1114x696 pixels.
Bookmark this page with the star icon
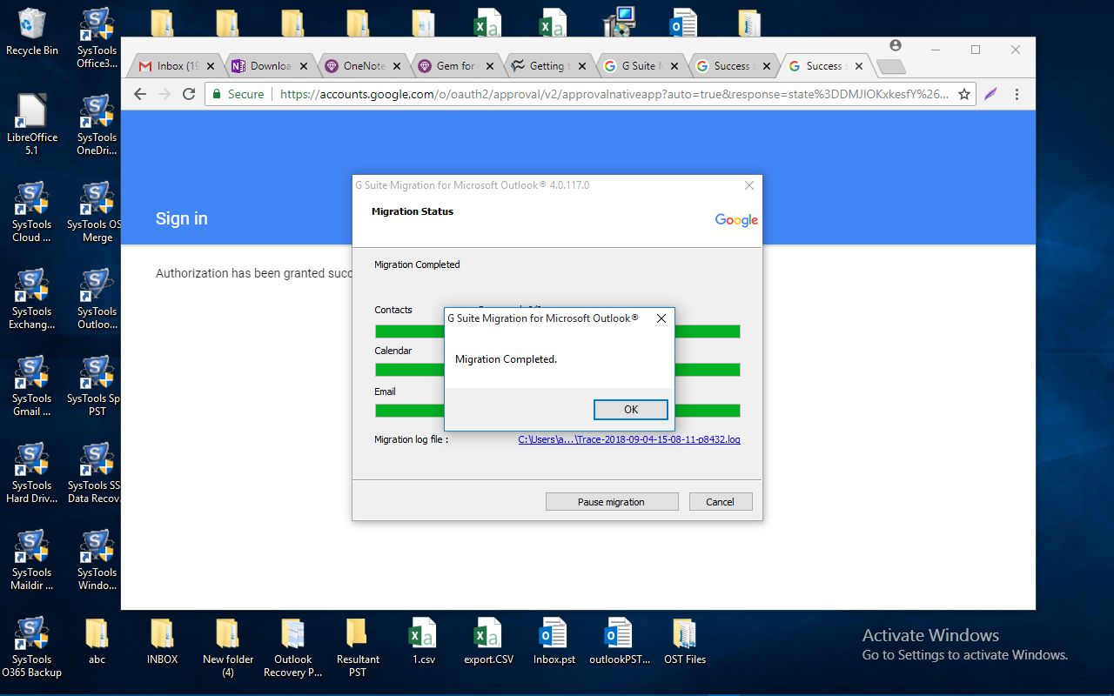[x=964, y=94]
